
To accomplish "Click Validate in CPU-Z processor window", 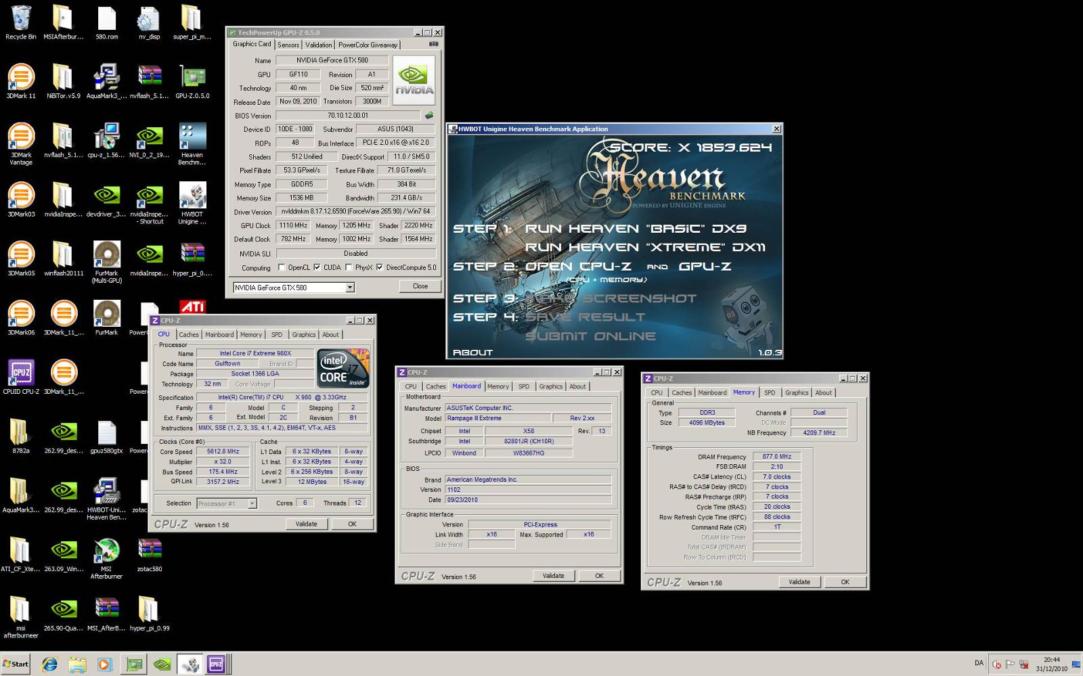I will point(306,524).
